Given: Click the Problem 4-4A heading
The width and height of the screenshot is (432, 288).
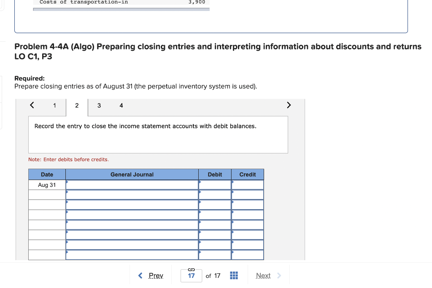Looking at the screenshot, I should [218, 51].
